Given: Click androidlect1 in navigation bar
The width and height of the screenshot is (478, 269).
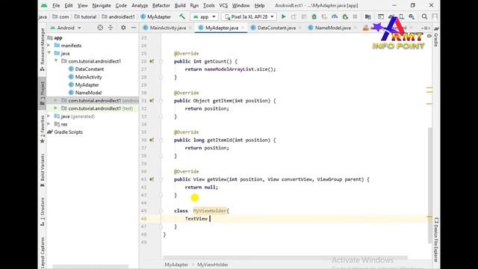Looking at the screenshot, I should 119,16.
